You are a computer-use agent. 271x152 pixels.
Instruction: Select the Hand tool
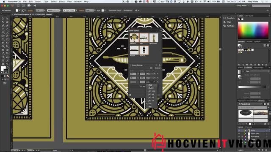[3, 64]
